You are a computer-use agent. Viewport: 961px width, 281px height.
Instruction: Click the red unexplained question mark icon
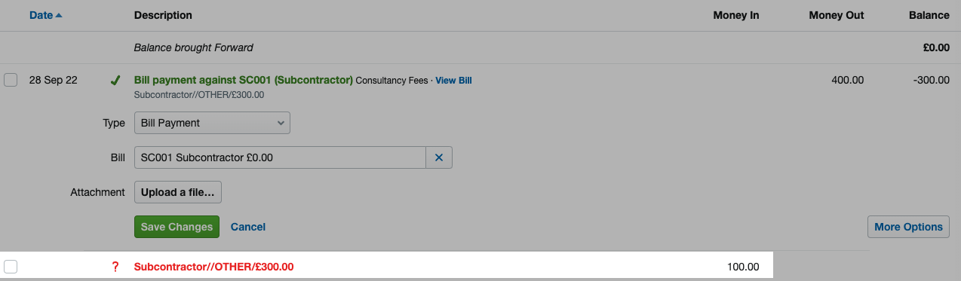[x=115, y=267]
